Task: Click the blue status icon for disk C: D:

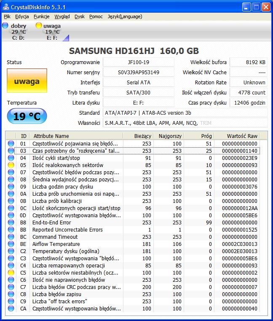Action: tap(5, 25)
